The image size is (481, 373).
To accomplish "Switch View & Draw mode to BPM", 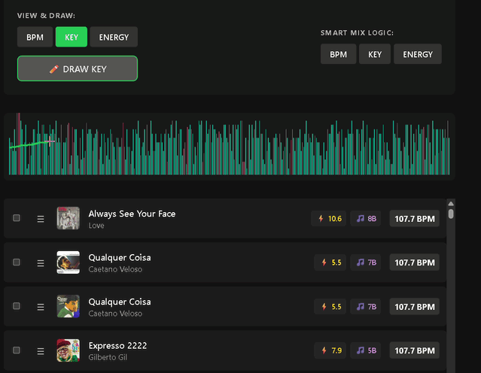I will 35,37.
